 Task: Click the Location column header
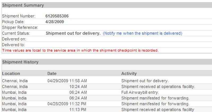point(11,74)
